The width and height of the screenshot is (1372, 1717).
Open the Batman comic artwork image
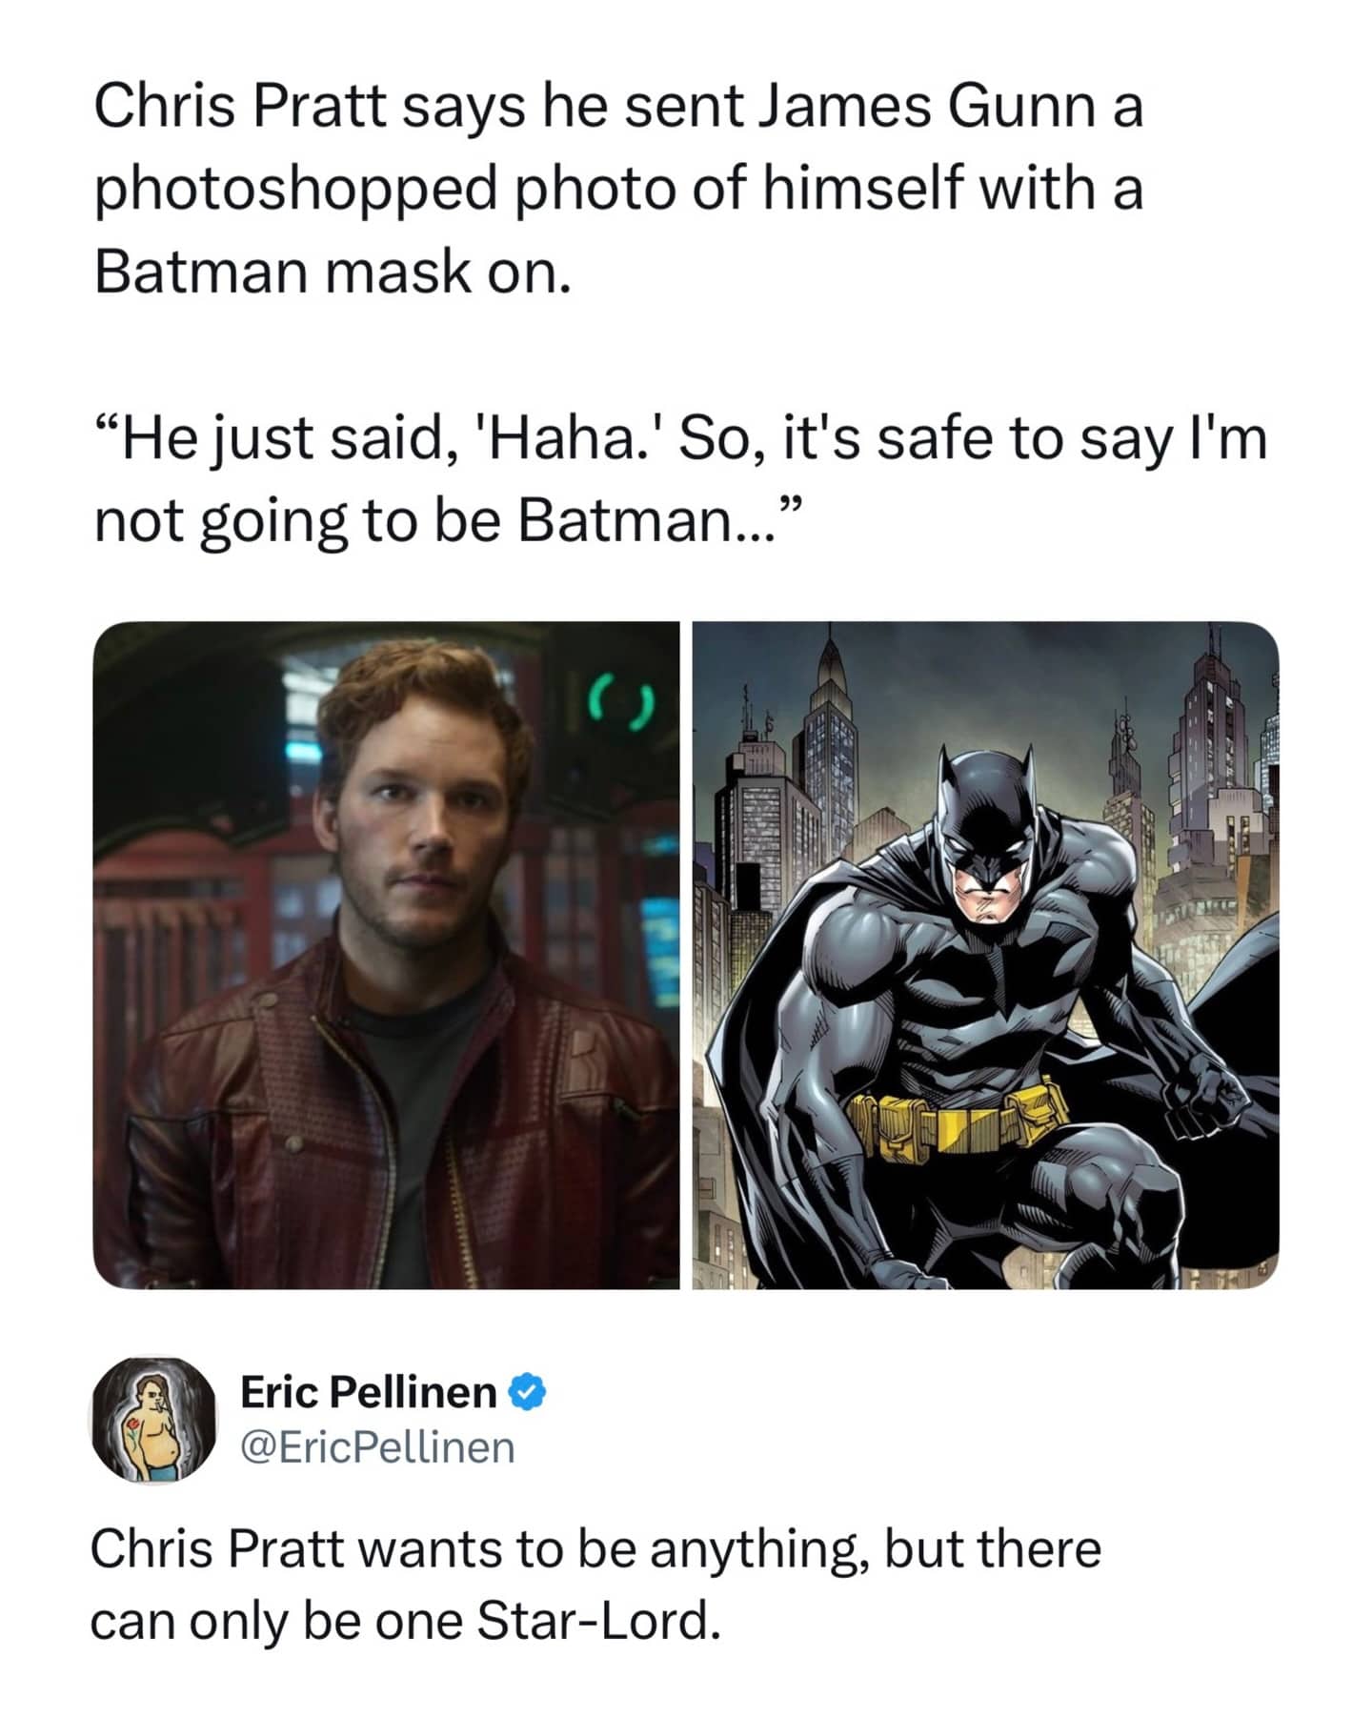(985, 955)
